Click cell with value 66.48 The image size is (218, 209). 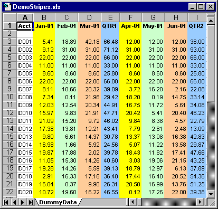click(110, 42)
